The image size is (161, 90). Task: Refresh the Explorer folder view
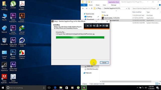point(129,8)
